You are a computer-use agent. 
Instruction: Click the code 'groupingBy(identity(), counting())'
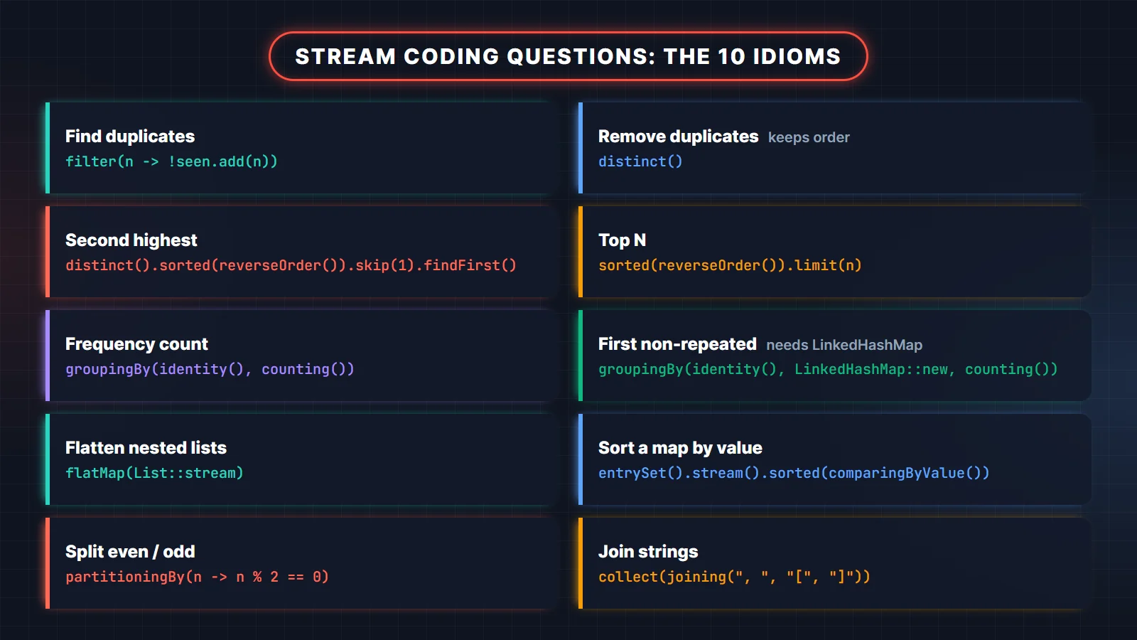[210, 369]
